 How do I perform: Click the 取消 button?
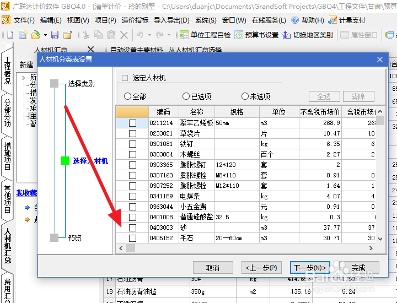click(213, 268)
